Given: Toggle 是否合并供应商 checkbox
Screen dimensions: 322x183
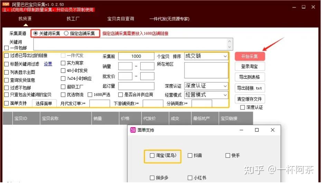Looking at the screenshot, I should tap(120, 95).
